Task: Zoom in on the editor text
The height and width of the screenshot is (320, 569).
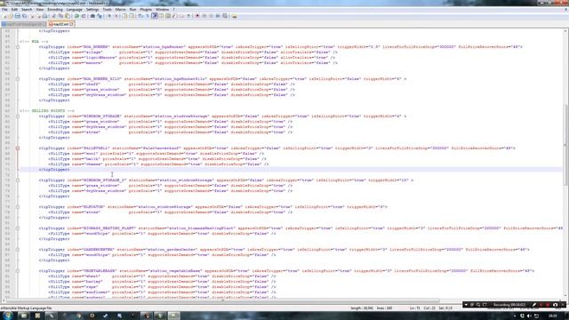Action: pyautogui.click(x=109, y=16)
